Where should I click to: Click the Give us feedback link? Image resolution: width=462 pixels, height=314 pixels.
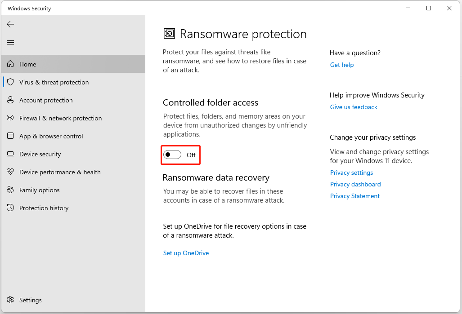[354, 107]
